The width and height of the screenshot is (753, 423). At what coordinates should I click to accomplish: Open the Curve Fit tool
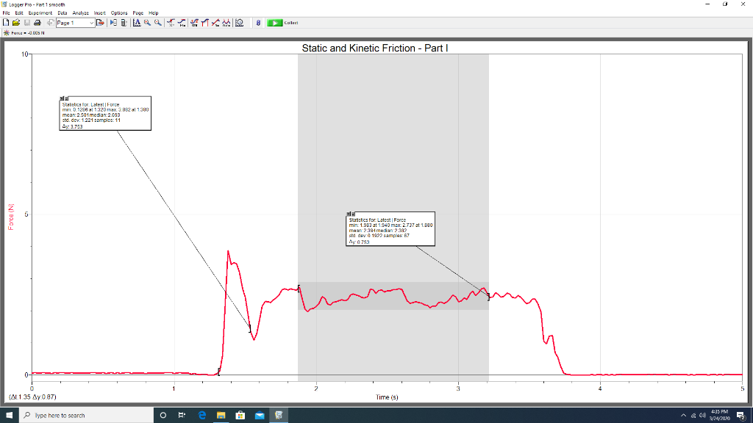[x=226, y=22]
